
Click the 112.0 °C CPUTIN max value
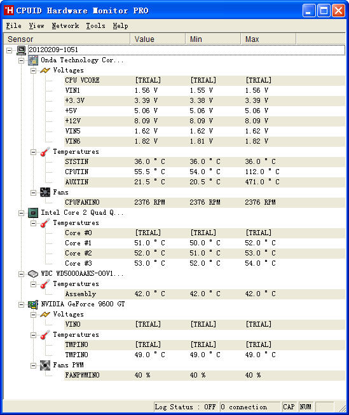[x=262, y=172]
